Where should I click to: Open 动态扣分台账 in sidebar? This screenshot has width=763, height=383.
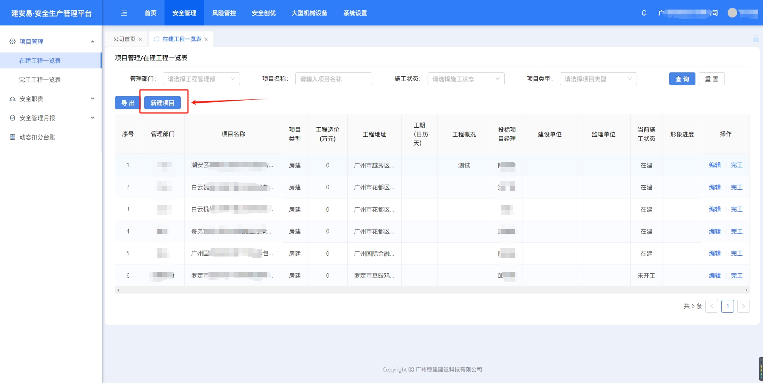(x=37, y=137)
